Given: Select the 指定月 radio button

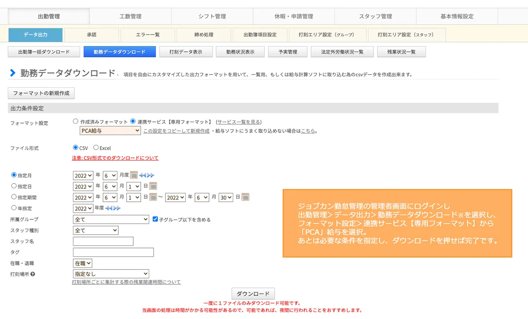Looking at the screenshot, I should point(14,175).
